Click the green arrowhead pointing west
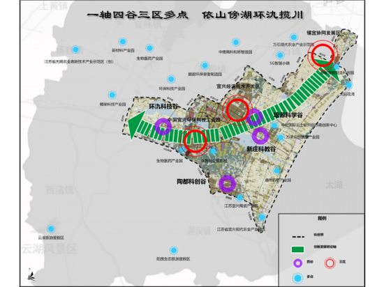This screenshot has height=287, width=384. click(135, 125)
